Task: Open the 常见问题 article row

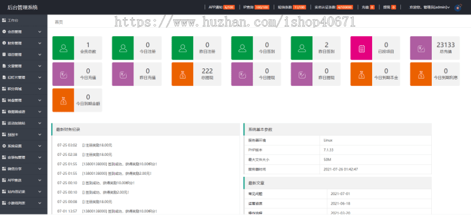Action: (x=255, y=194)
